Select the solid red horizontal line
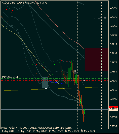The width and height of the screenshot is (119, 134). click(55, 108)
